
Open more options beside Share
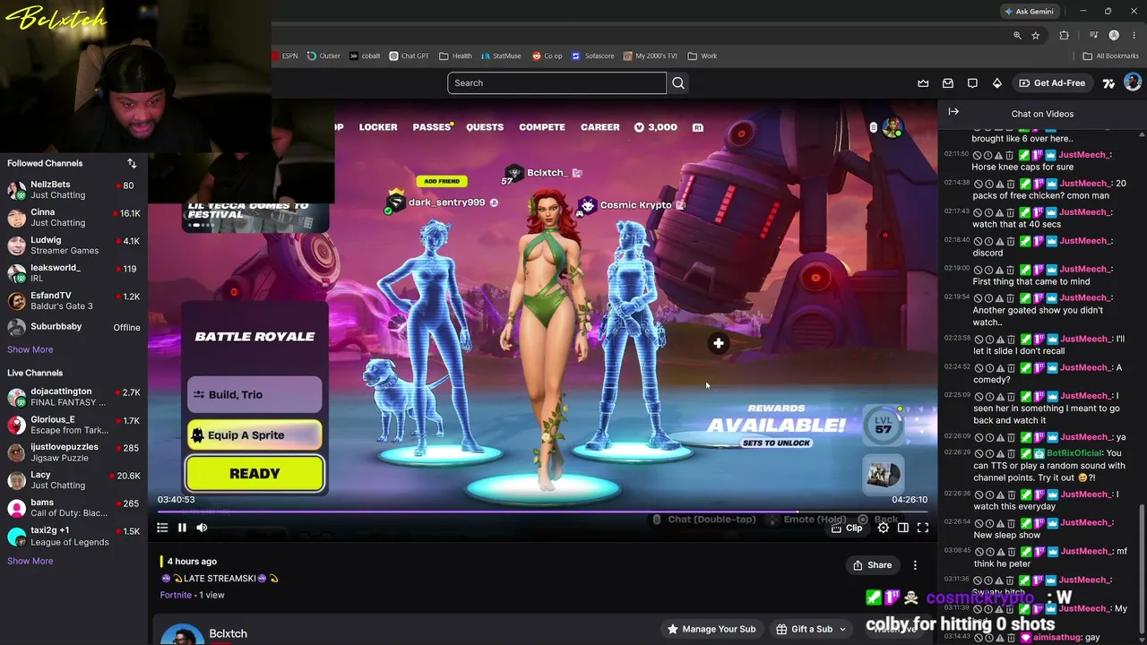tap(915, 565)
